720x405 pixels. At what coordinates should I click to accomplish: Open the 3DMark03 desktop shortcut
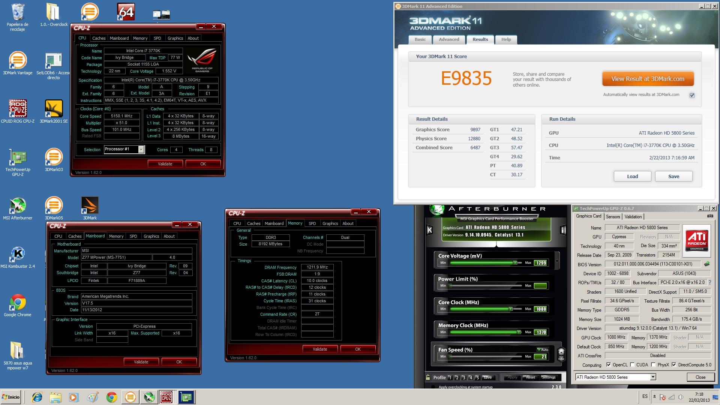[54, 160]
